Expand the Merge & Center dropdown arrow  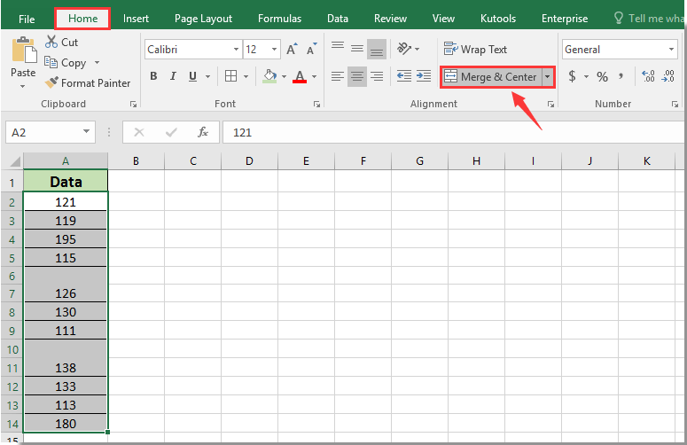click(x=548, y=77)
